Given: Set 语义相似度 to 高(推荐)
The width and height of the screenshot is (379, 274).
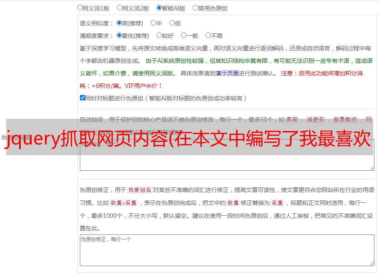Looking at the screenshot, I should tap(119, 23).
